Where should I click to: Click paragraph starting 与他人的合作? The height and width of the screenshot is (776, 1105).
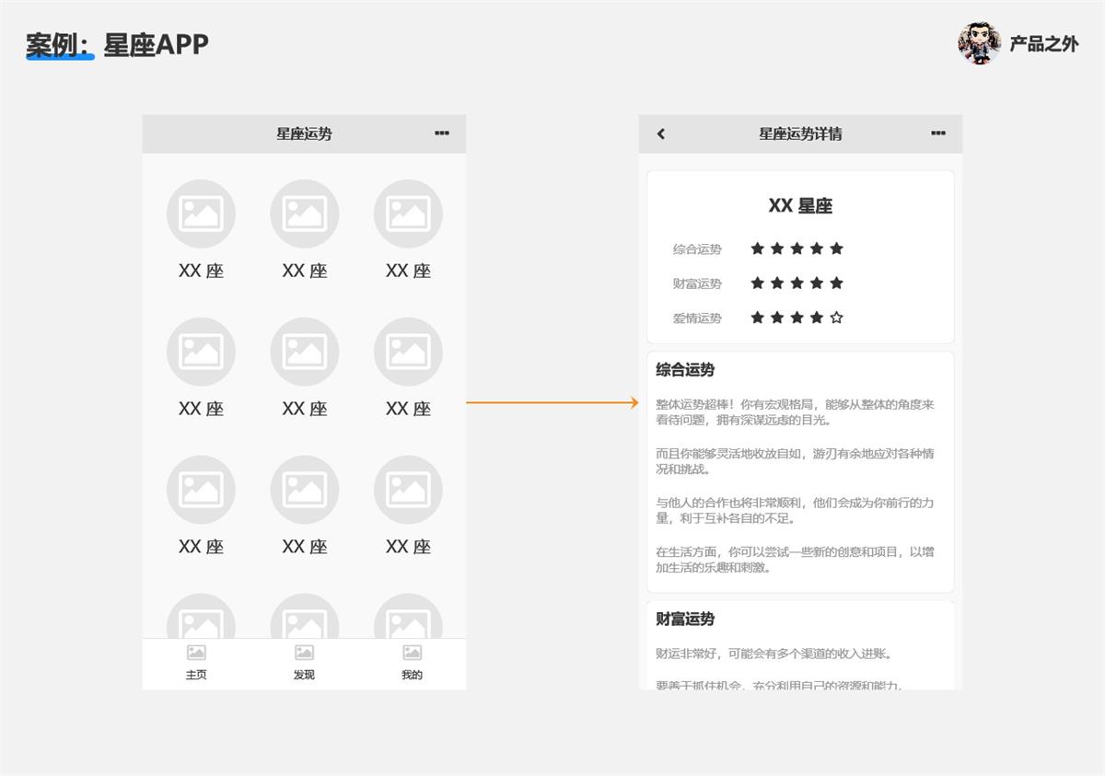click(796, 511)
